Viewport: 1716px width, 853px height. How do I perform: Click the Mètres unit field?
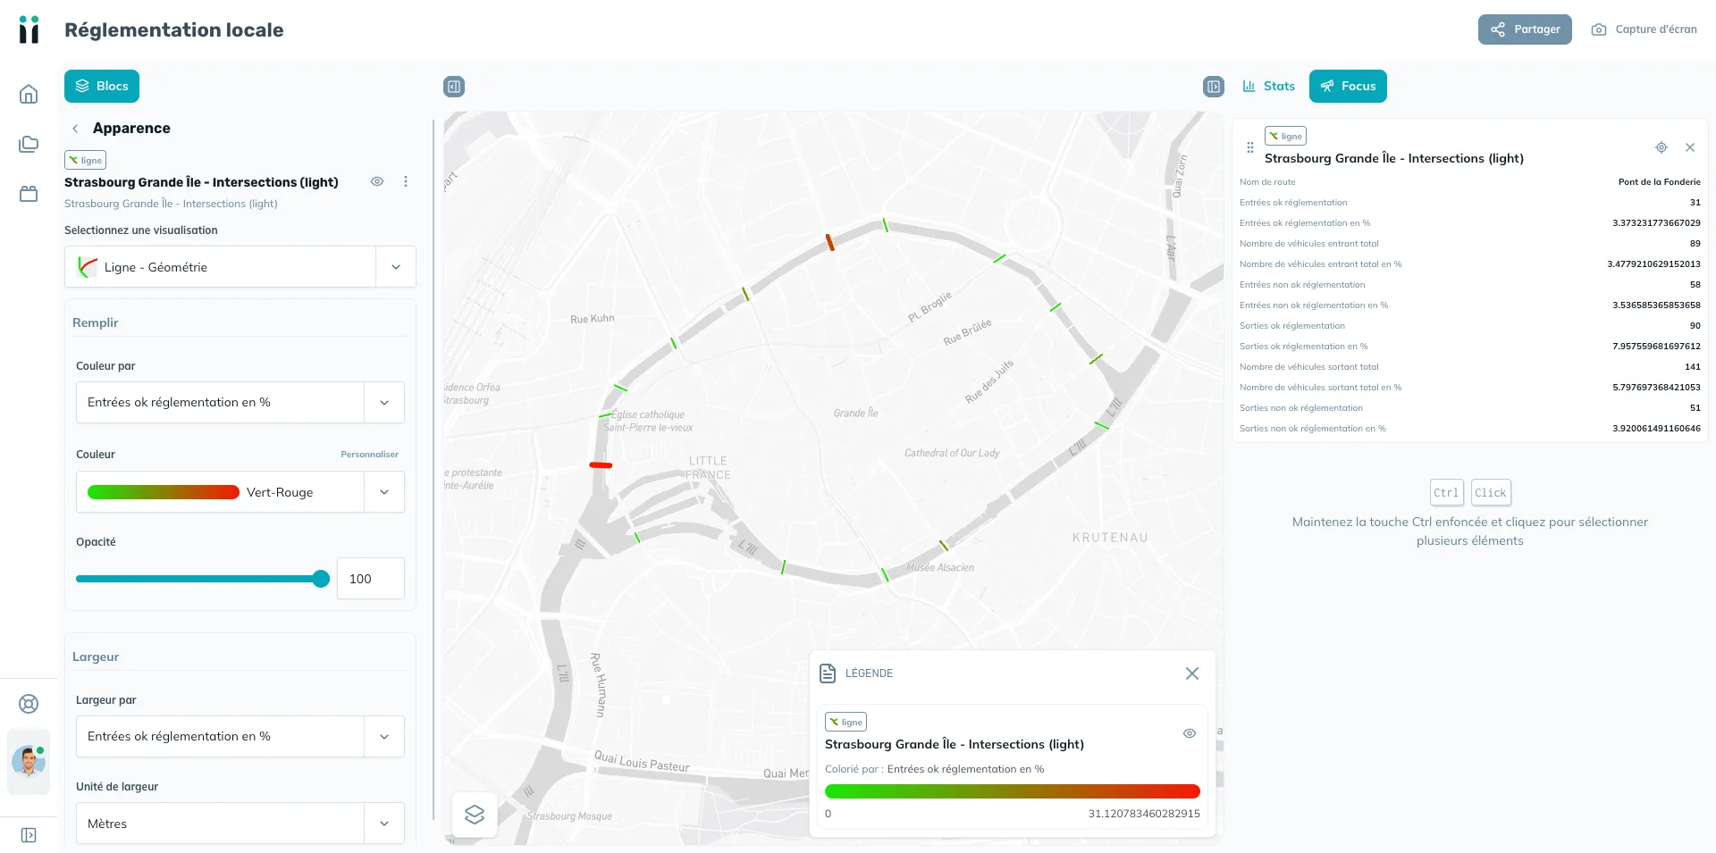click(220, 824)
